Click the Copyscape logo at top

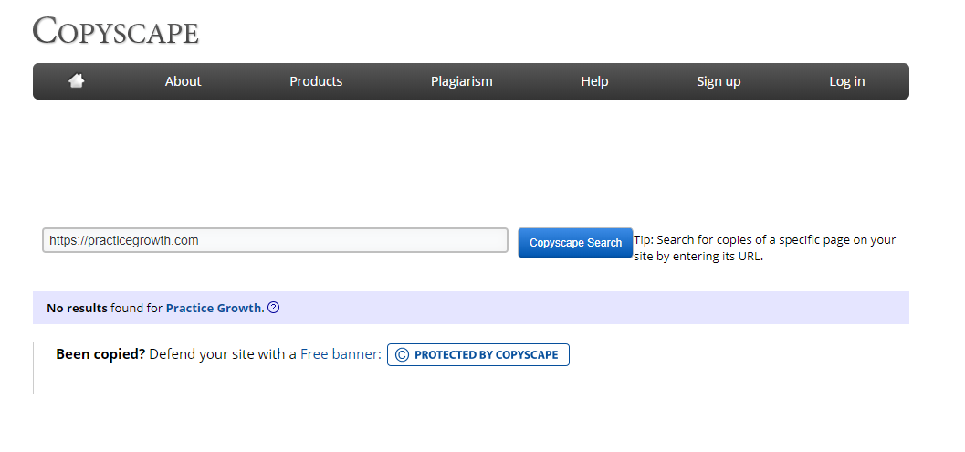coord(116,31)
